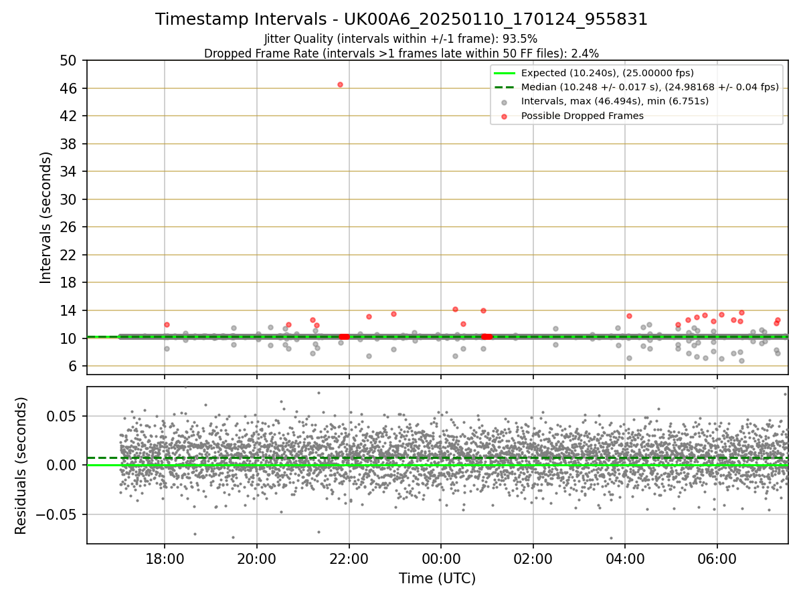This screenshot has width=803, height=602.
Task: Click legend entry 'Intervals, max (46.494s), min (6.751s)'
Action: (614, 101)
